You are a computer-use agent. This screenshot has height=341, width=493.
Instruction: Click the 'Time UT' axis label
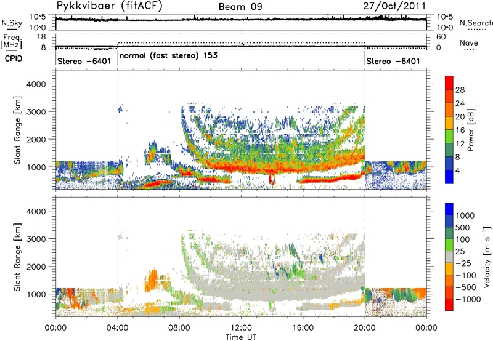pyautogui.click(x=241, y=337)
